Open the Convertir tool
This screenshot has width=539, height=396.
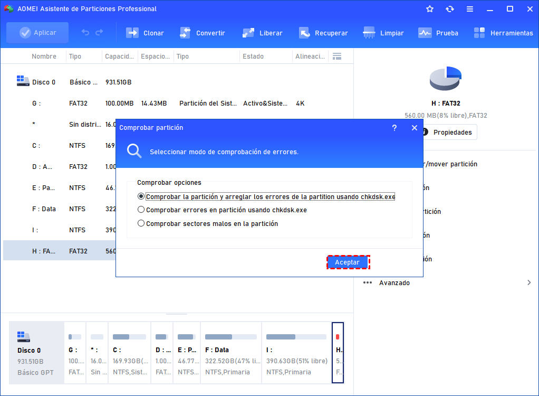pos(202,33)
